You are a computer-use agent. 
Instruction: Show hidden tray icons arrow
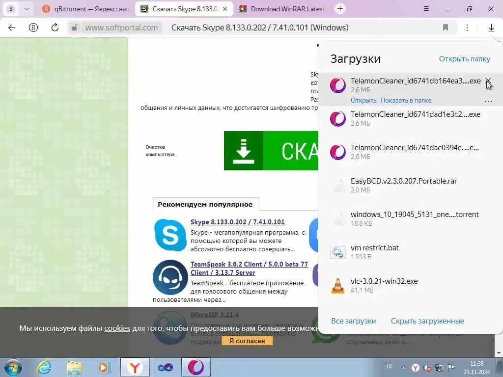pos(403,368)
